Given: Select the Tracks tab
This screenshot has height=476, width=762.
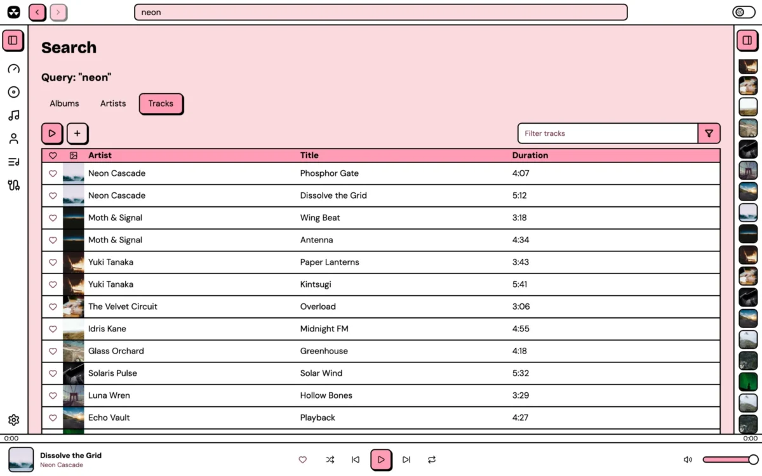Looking at the screenshot, I should (161, 103).
